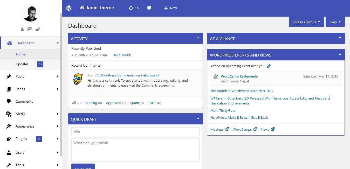Open the Appearance menu
350x169 pixels.
tap(25, 126)
